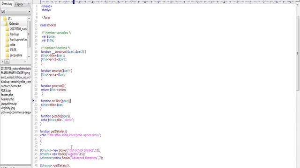Select the elite folder

coord(13,45)
